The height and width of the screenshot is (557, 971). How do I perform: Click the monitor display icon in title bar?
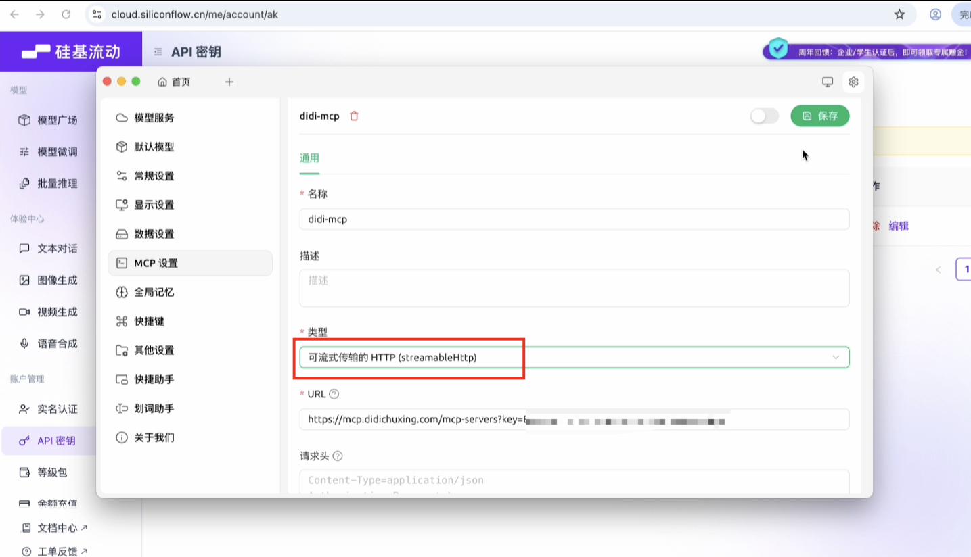[827, 82]
